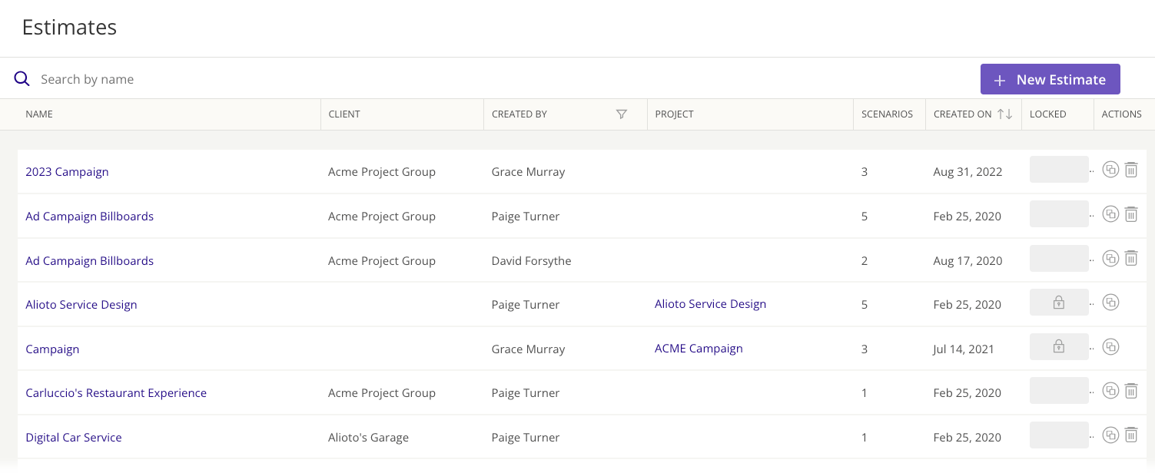
Task: Click the PROJECT column header
Action: (674, 114)
